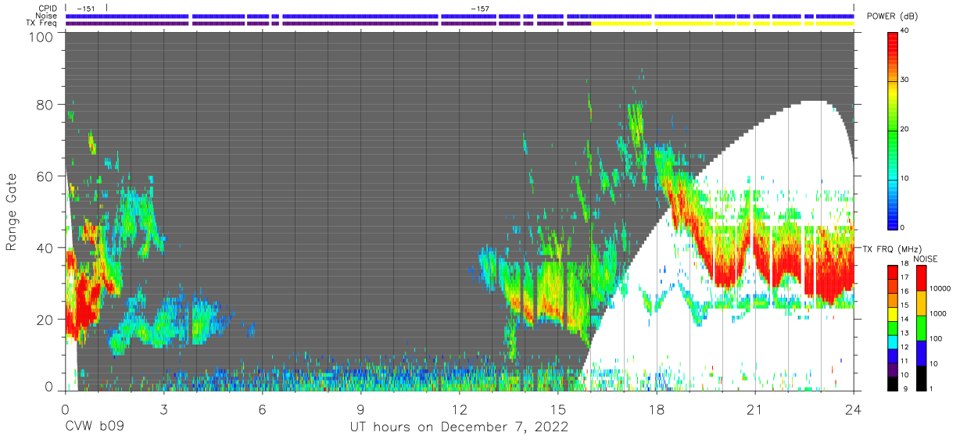This screenshot has height=443, width=960.
Task: Pick the black 9-10 MHz TX FRQ swatch
Action: point(893,383)
